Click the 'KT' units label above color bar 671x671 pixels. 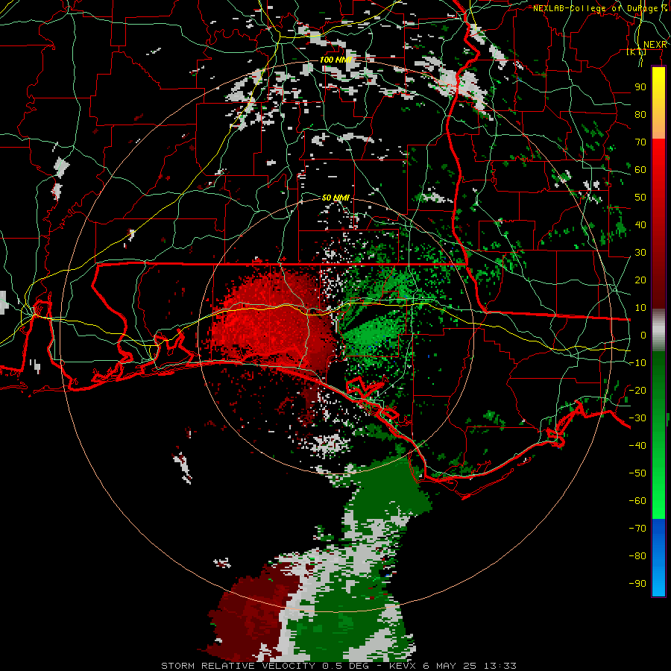636,51
